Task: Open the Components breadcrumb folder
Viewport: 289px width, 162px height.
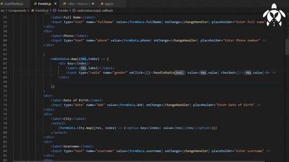Action: [17, 10]
